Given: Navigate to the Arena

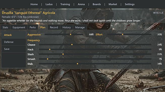Looking at the screenshot, I should 81,4.
